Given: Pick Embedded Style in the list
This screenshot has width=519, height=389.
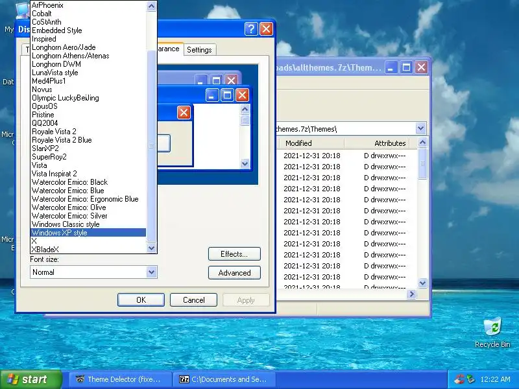Looking at the screenshot, I should click(88, 30).
